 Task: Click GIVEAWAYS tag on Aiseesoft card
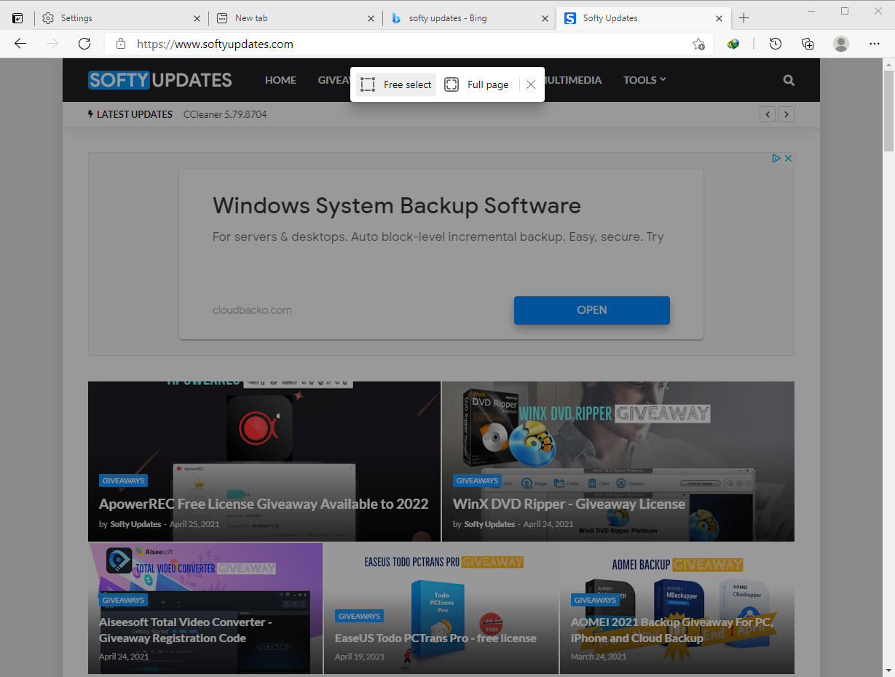tap(123, 600)
